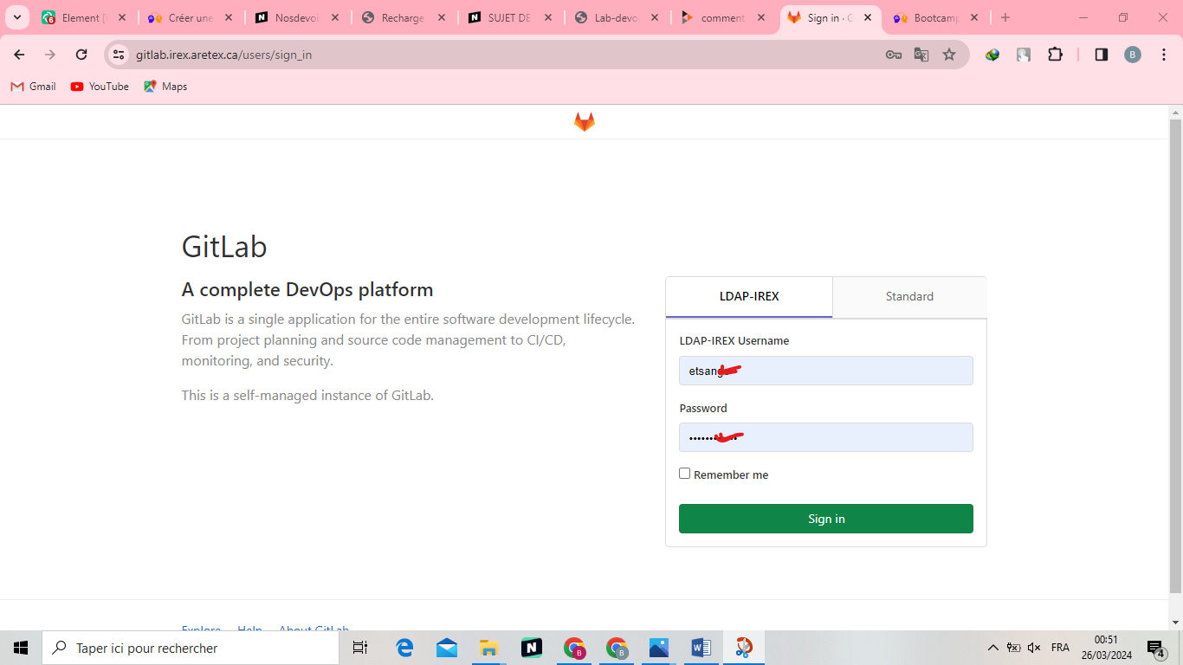The image size is (1183, 665).
Task: Switch to the comment browser tab
Action: click(x=722, y=17)
